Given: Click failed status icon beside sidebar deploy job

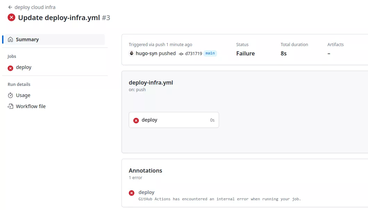Looking at the screenshot, I should [x=10, y=68].
